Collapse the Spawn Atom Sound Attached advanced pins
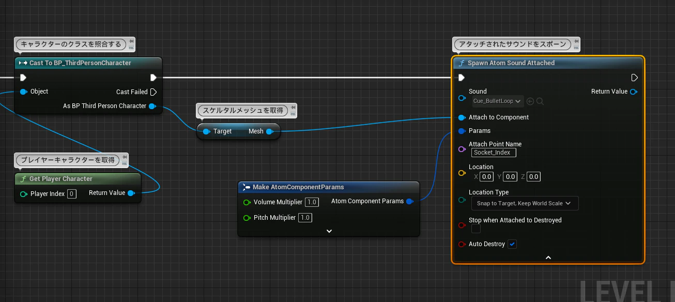 pyautogui.click(x=548, y=258)
